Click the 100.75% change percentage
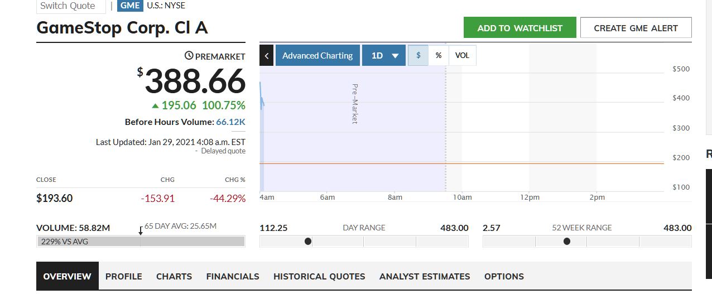712x294 pixels. click(224, 105)
